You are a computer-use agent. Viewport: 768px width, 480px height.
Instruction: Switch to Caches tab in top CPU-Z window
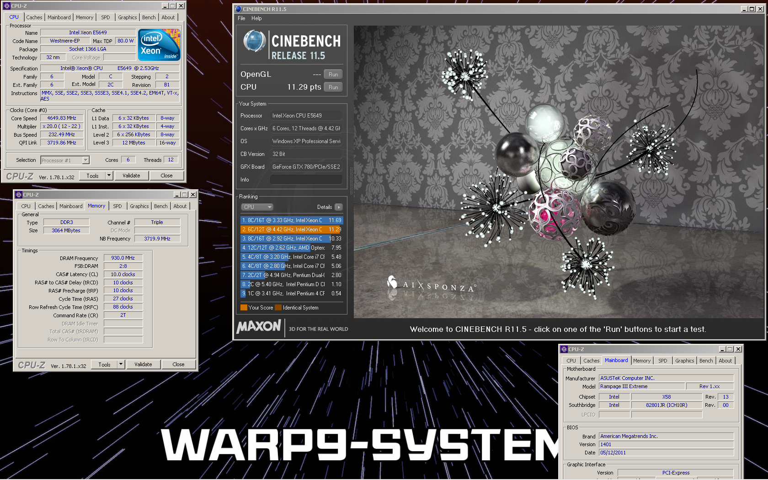point(34,17)
